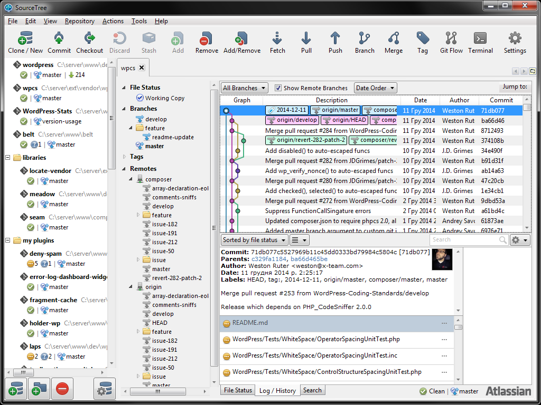This screenshot has width=541, height=405.
Task: Open the Commit tool
Action: pos(59,42)
